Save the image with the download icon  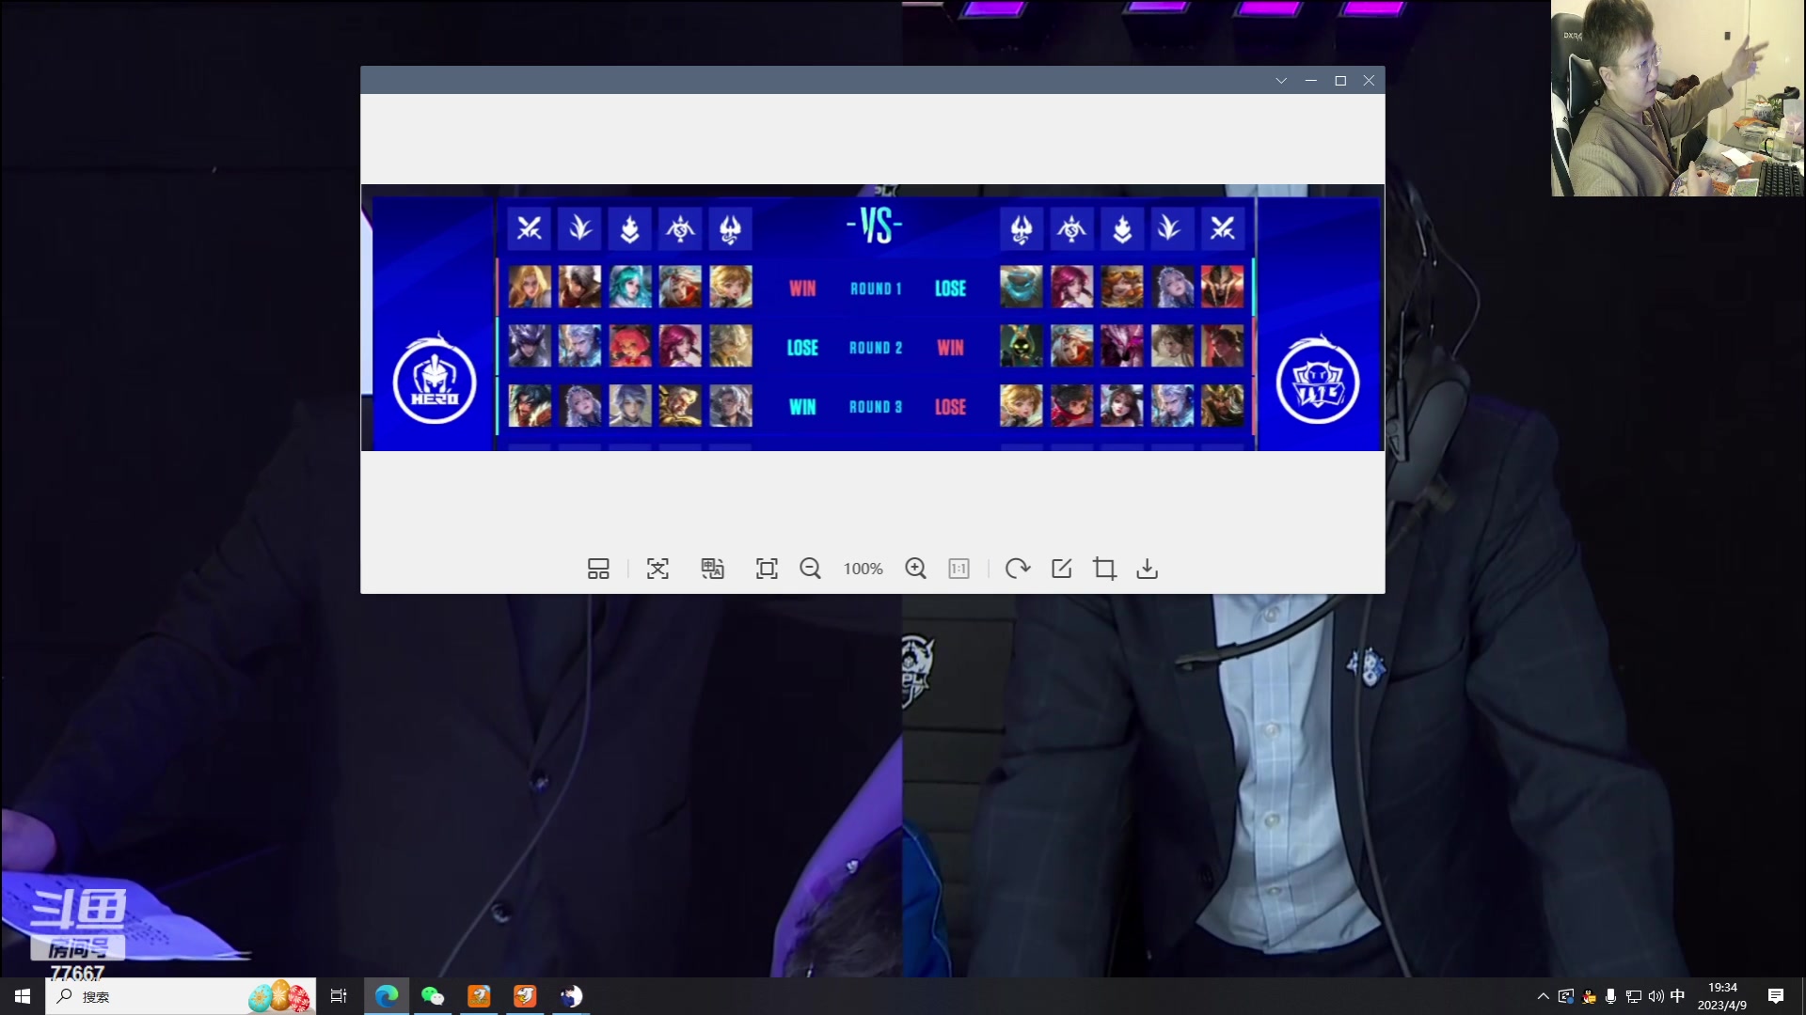tap(1147, 569)
